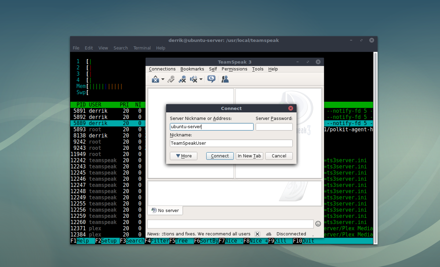Focus the Server Nickname or Address field
The image size is (440, 267).
[x=212, y=127]
